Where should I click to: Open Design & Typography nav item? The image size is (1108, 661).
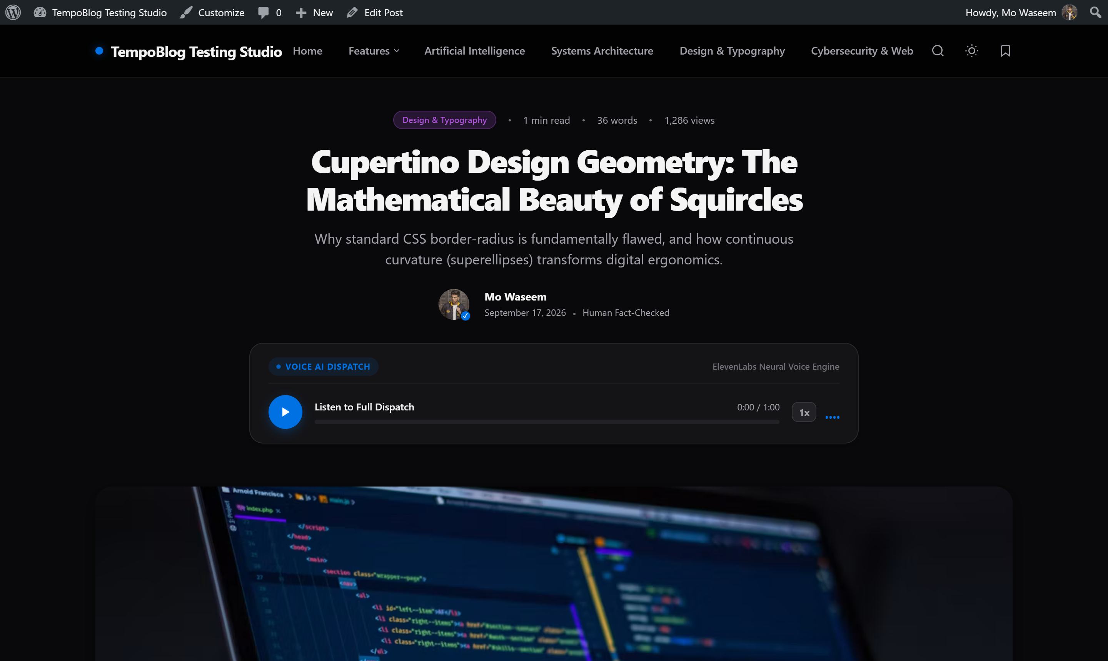[x=732, y=51]
